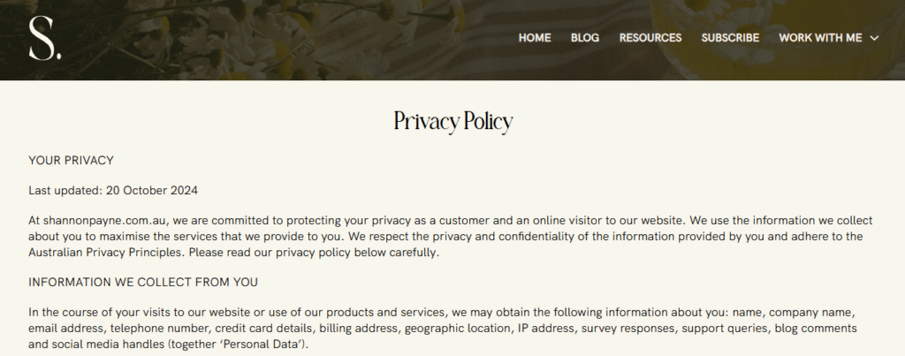This screenshot has height=356, width=905.
Task: Click the YOUR PRIVACY section heading
Action: [x=71, y=160]
